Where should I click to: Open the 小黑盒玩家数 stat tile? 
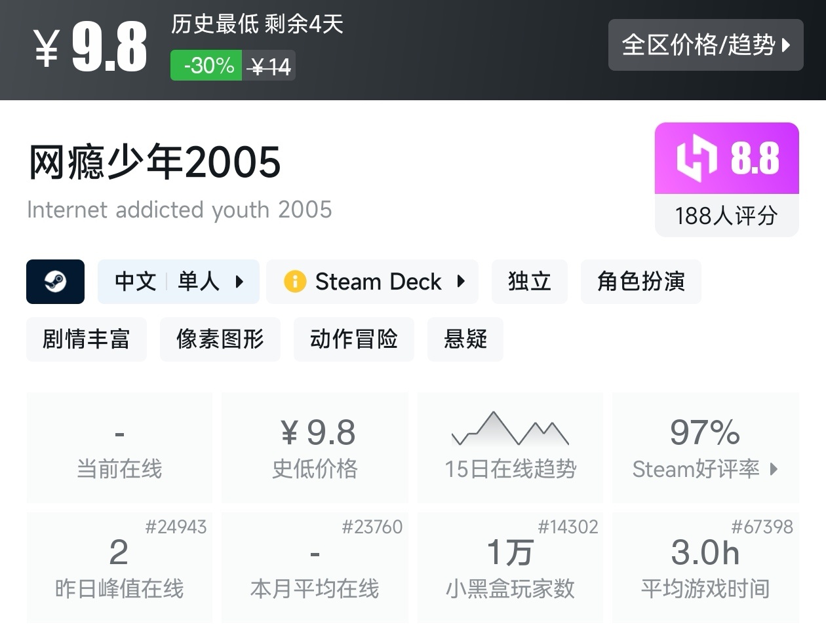tap(510, 567)
